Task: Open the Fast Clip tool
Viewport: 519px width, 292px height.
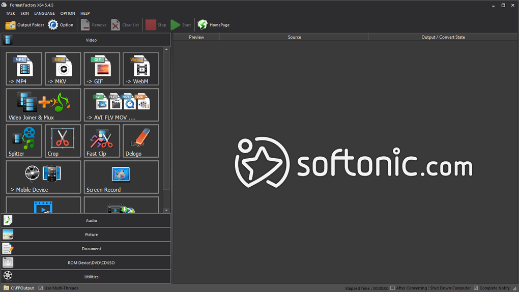Action: click(102, 141)
